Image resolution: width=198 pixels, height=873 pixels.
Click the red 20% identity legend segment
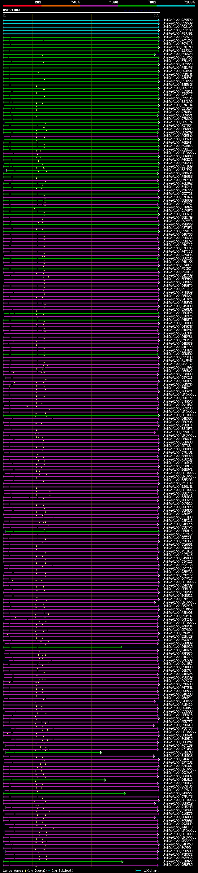(22, 6)
